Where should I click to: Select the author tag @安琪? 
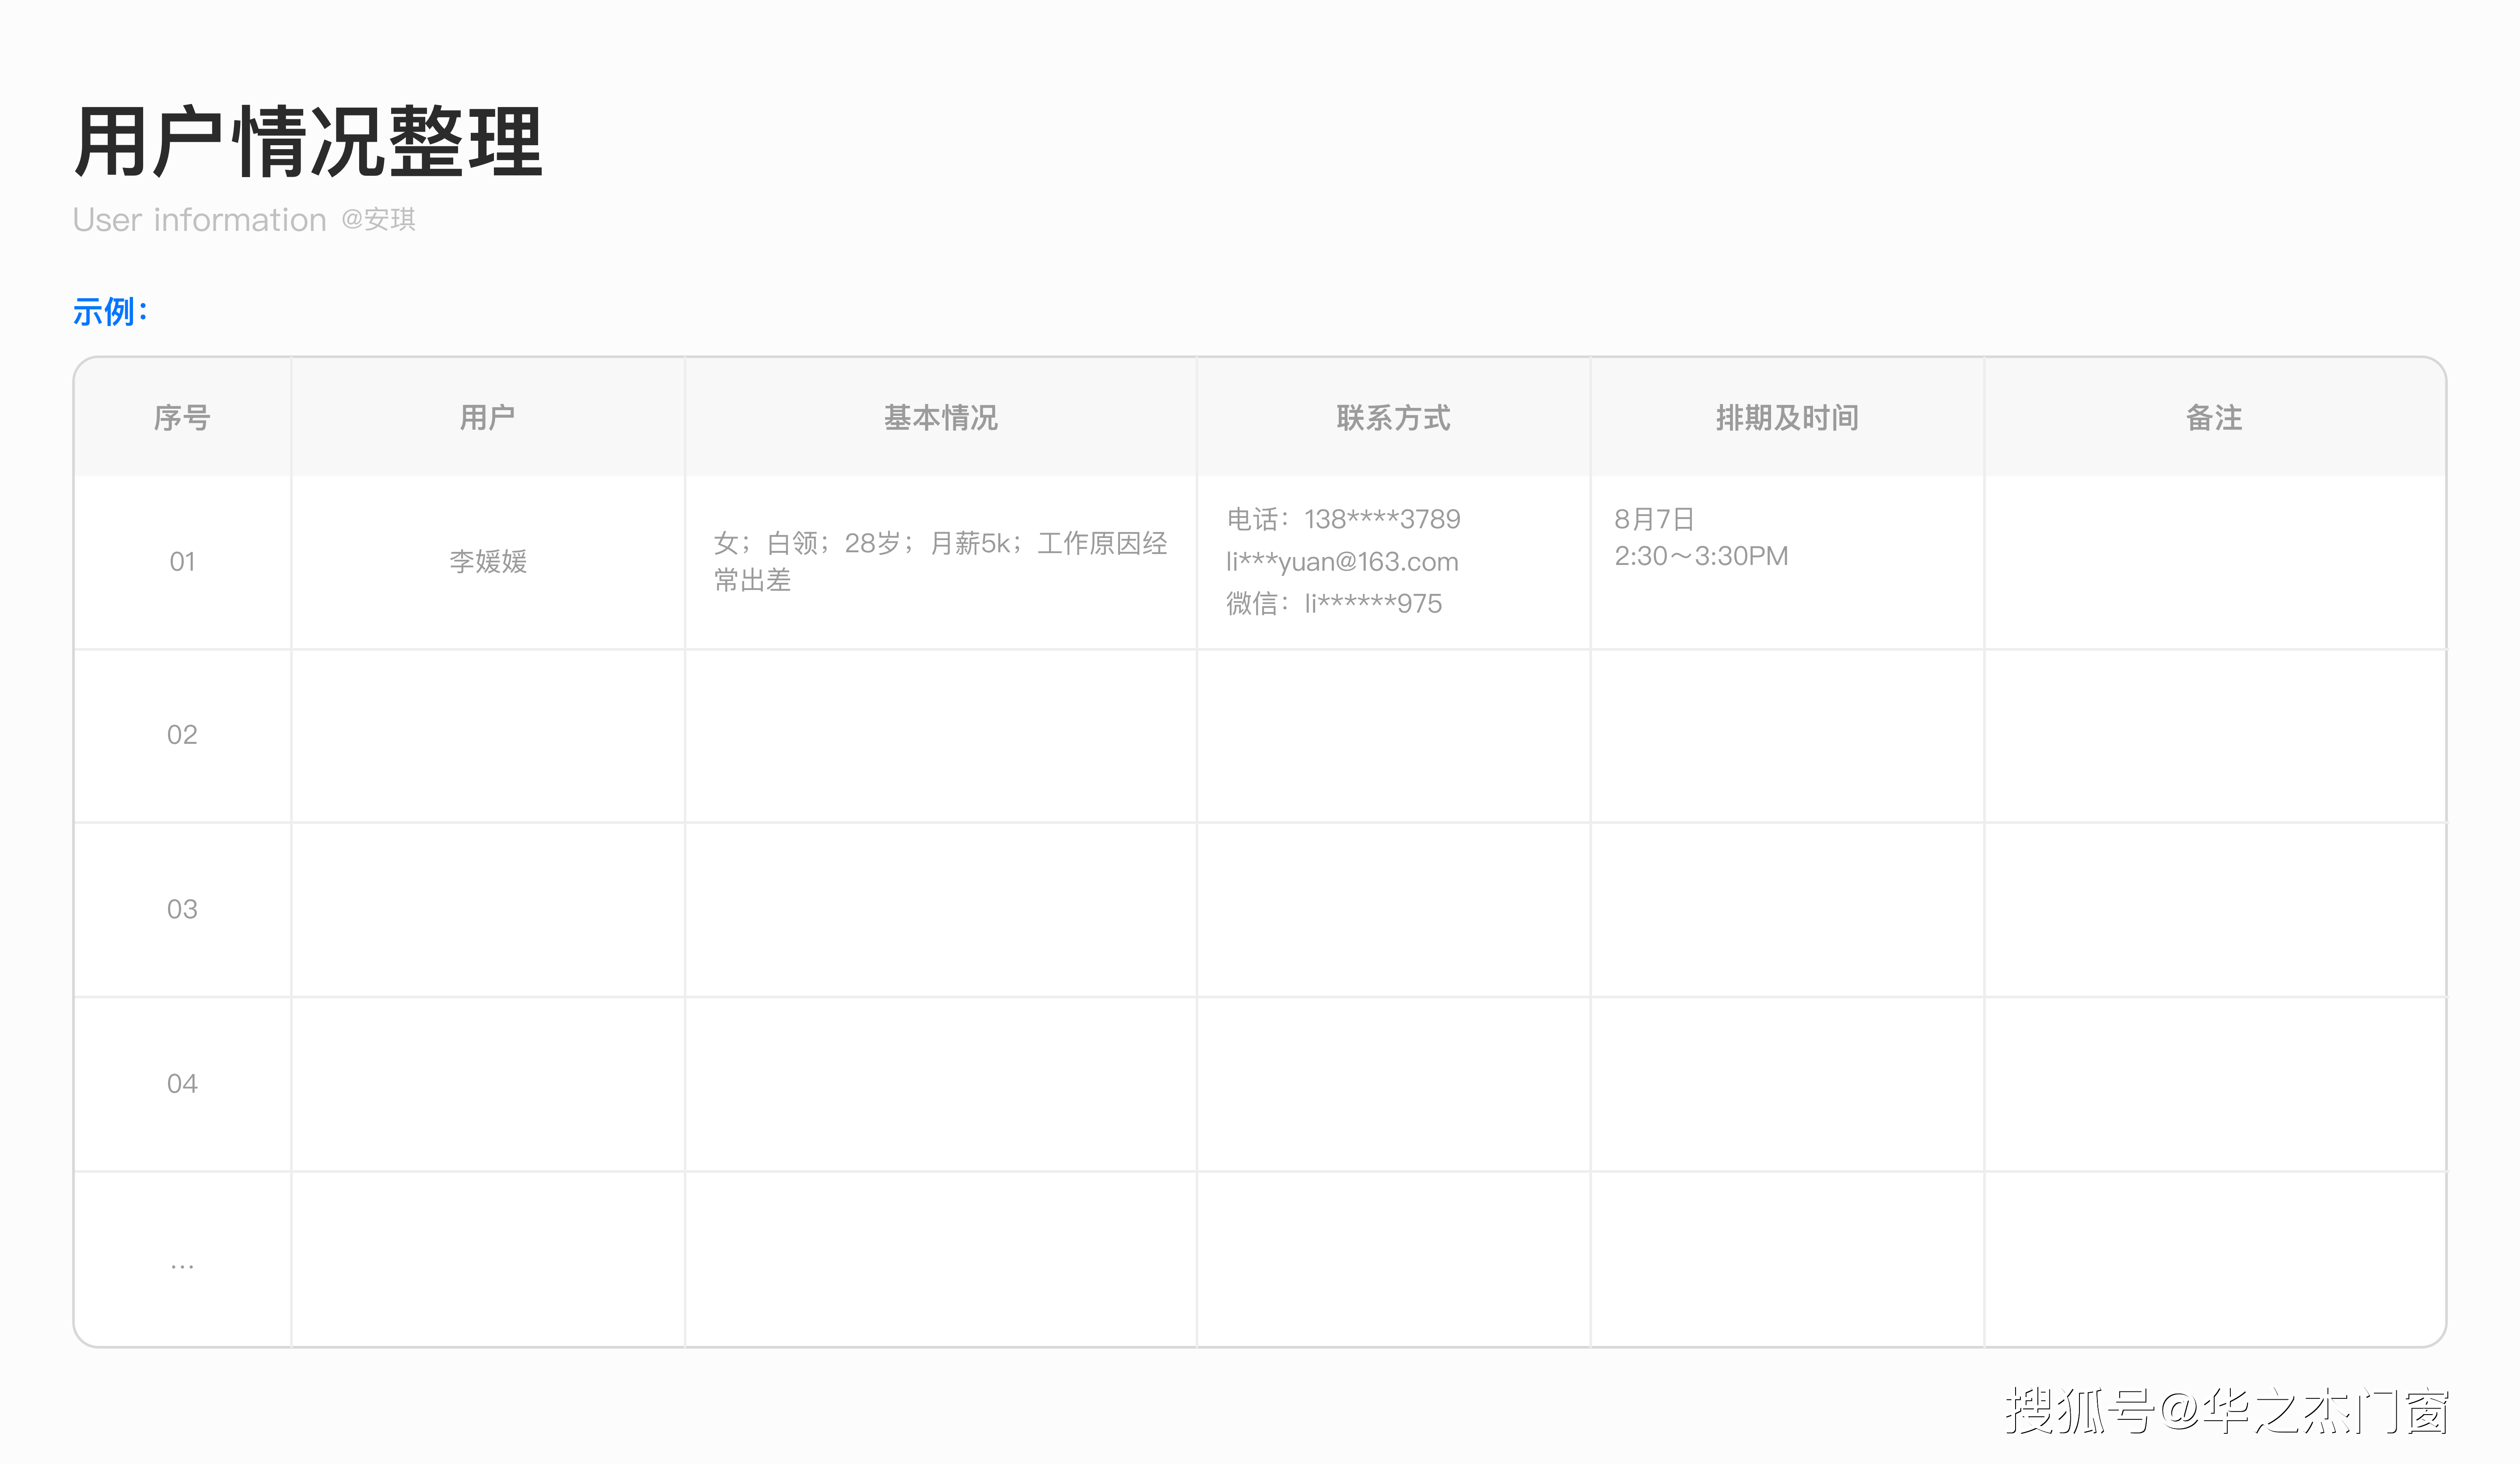(380, 220)
